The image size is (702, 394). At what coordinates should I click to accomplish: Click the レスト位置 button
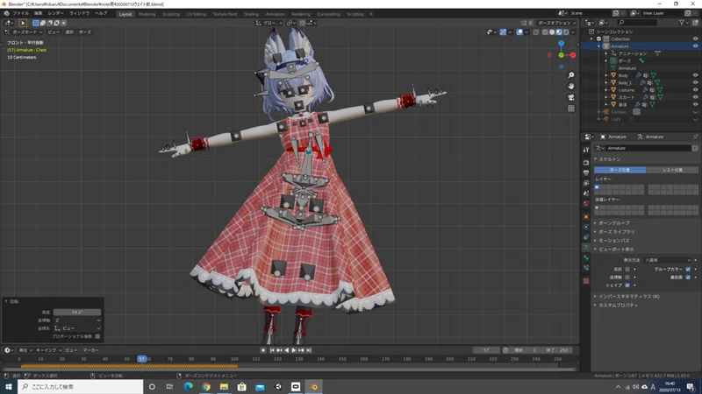click(x=672, y=170)
